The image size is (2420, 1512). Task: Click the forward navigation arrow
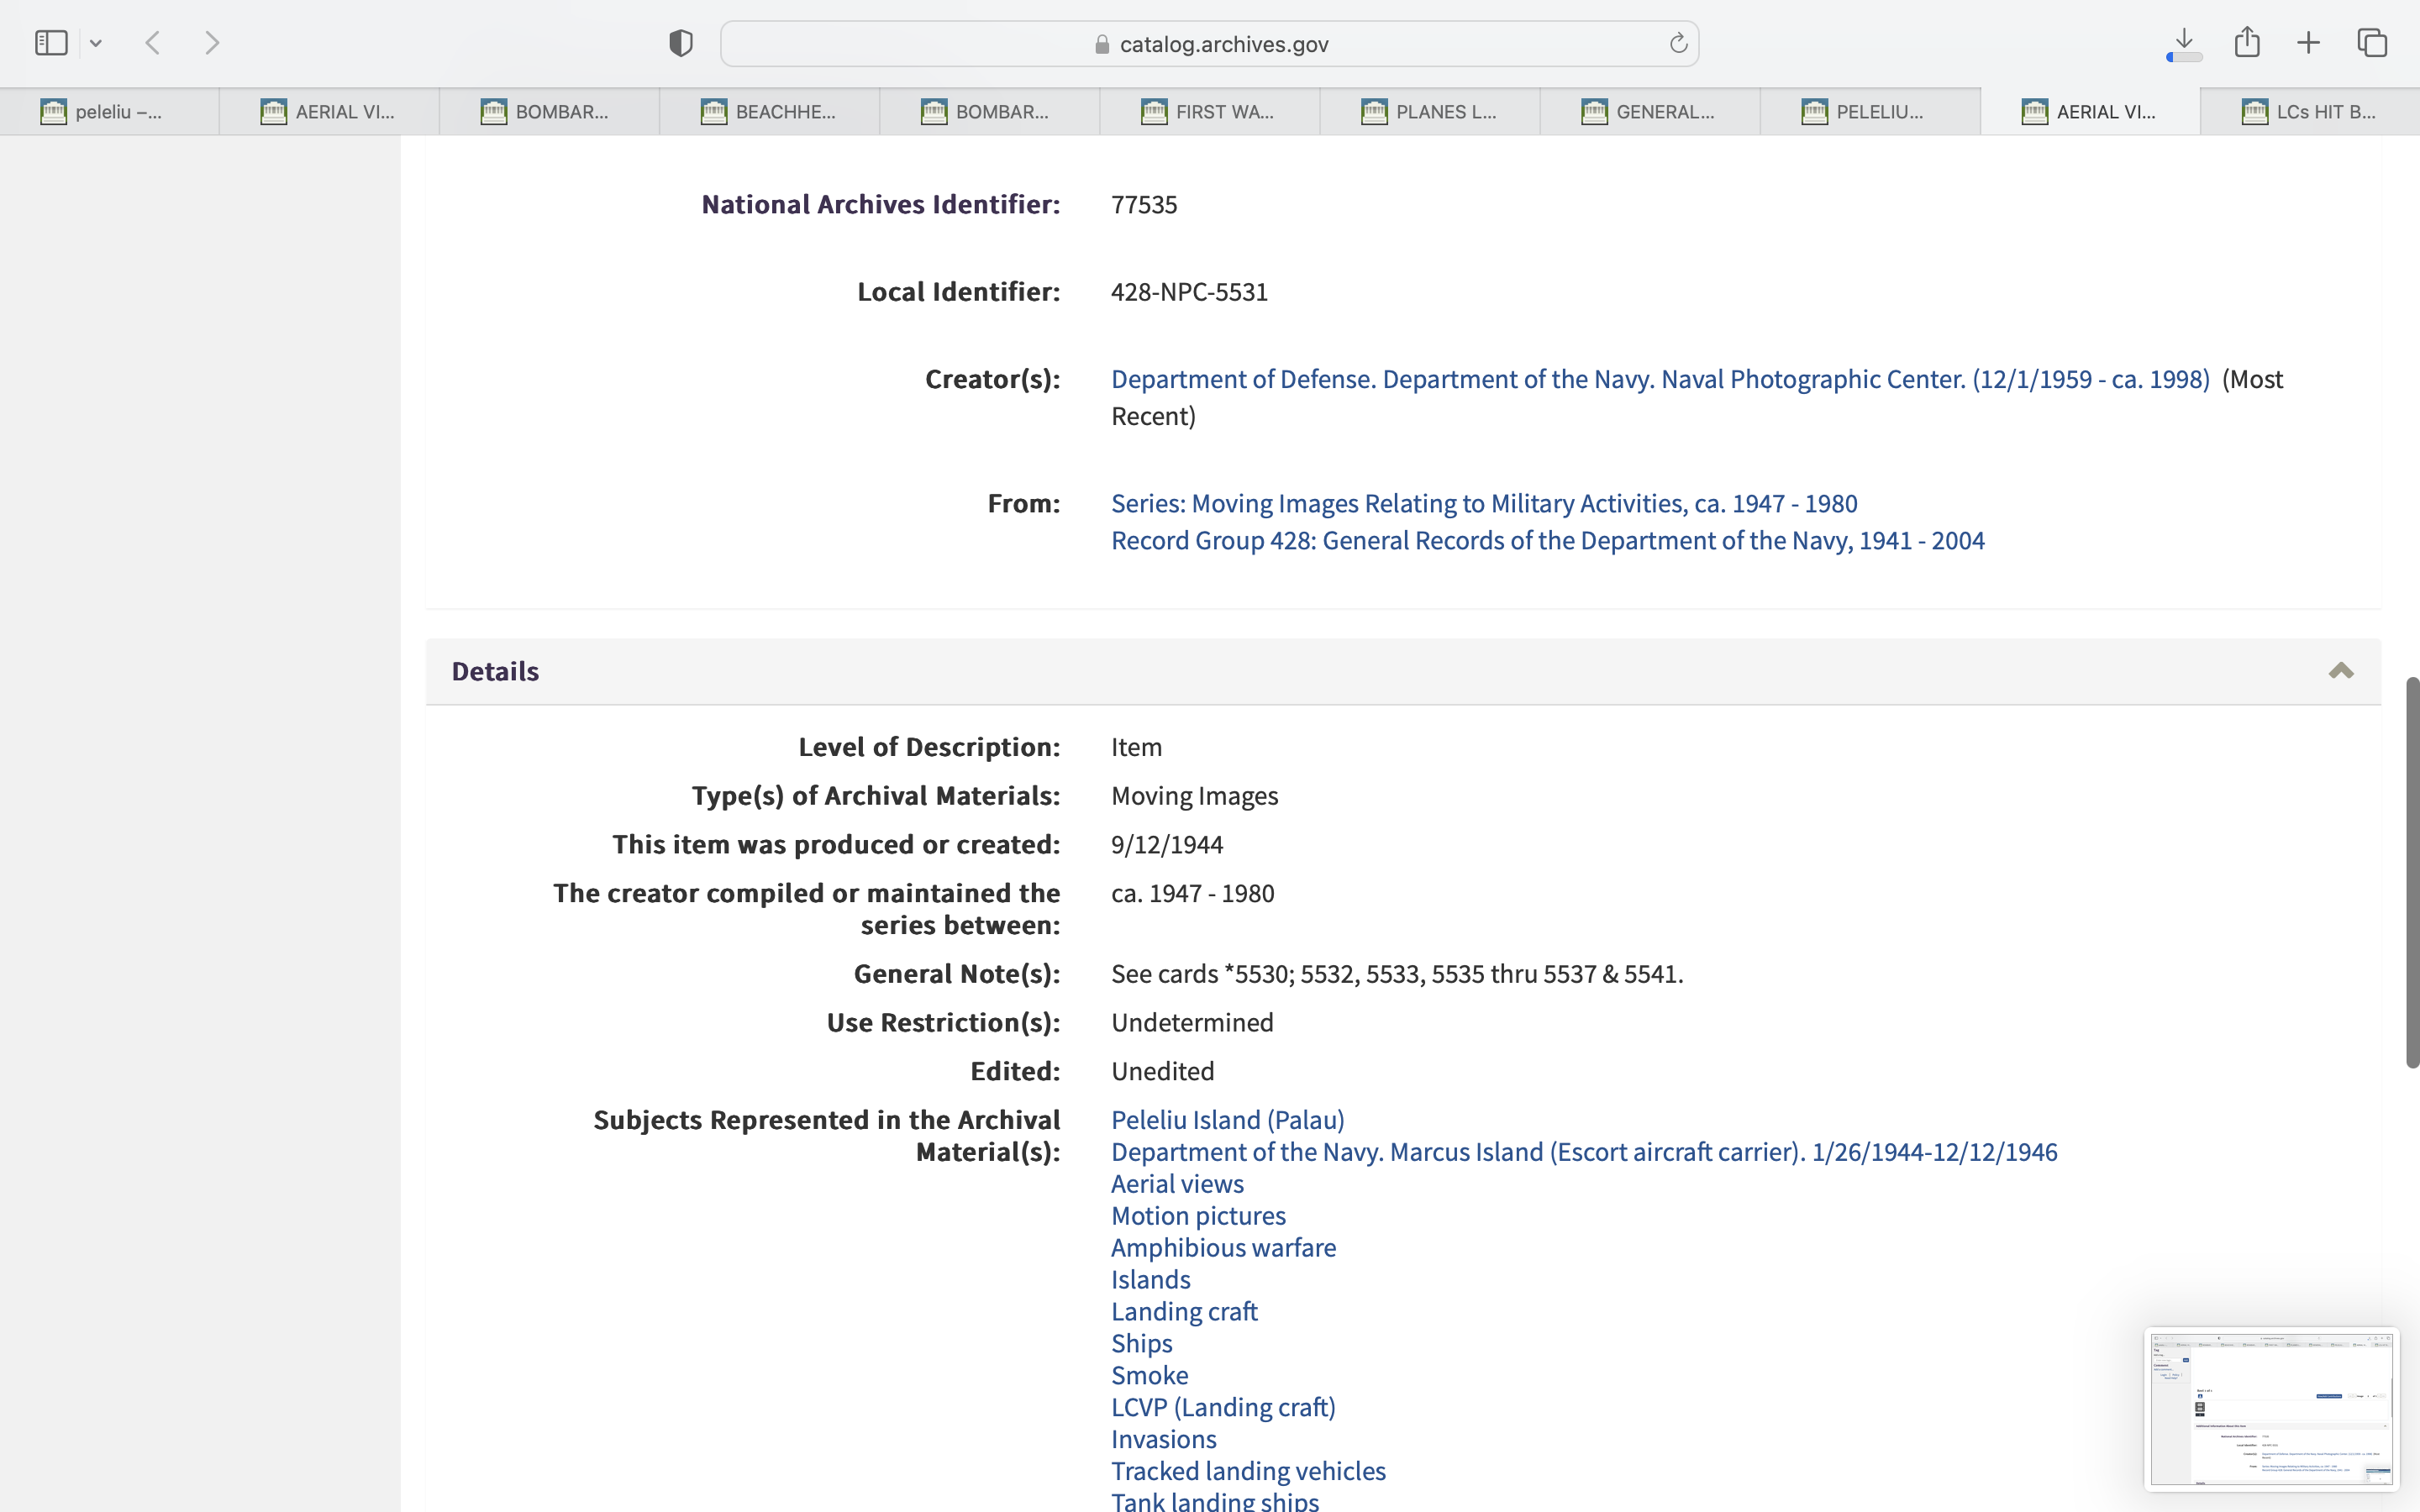click(212, 43)
